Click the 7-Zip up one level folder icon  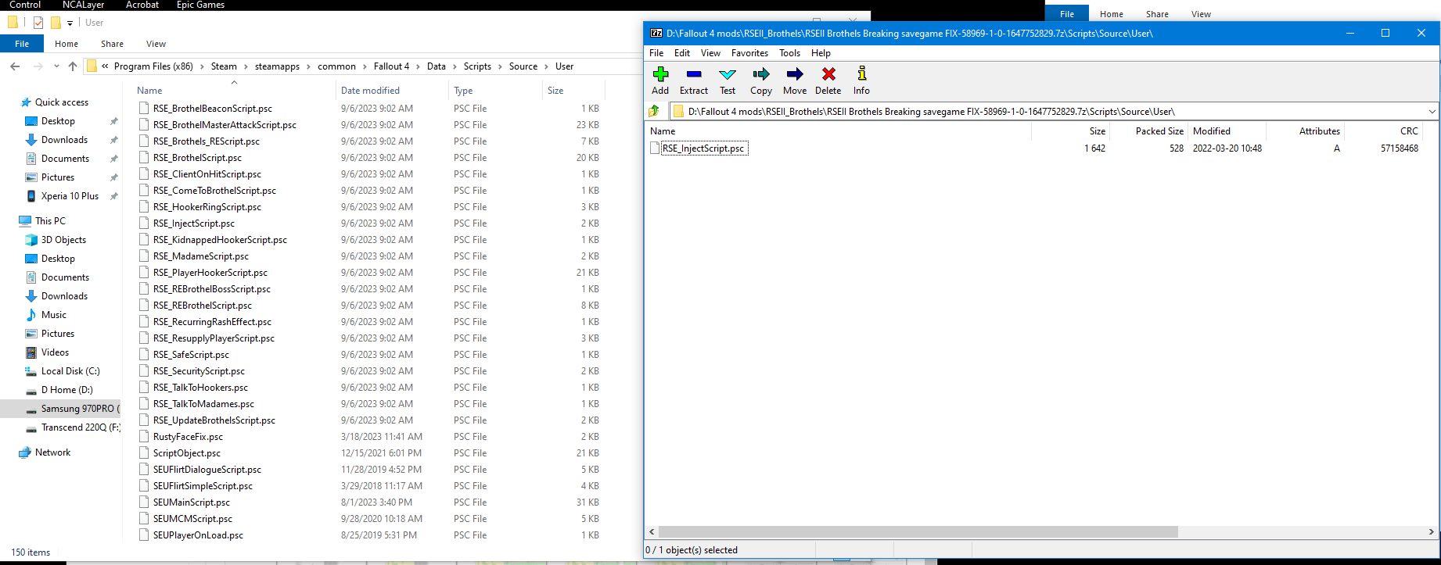pyautogui.click(x=655, y=112)
